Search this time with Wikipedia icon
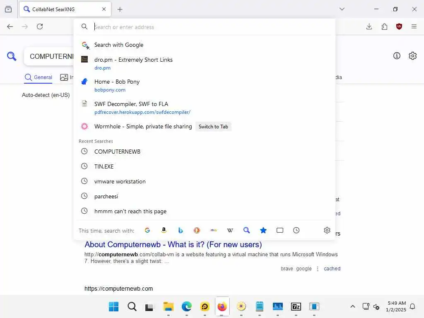The height and width of the screenshot is (318, 424). click(x=230, y=230)
